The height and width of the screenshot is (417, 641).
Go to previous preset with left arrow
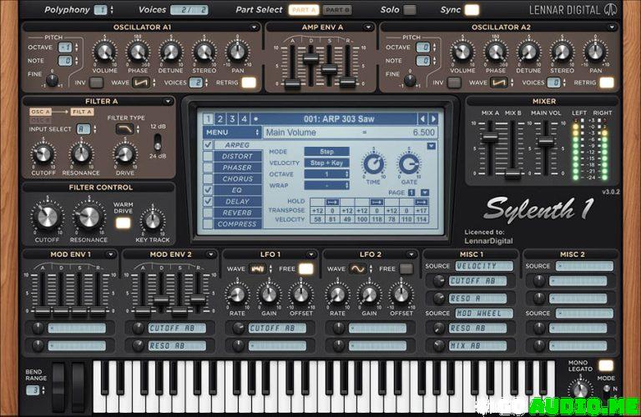[x=422, y=119]
